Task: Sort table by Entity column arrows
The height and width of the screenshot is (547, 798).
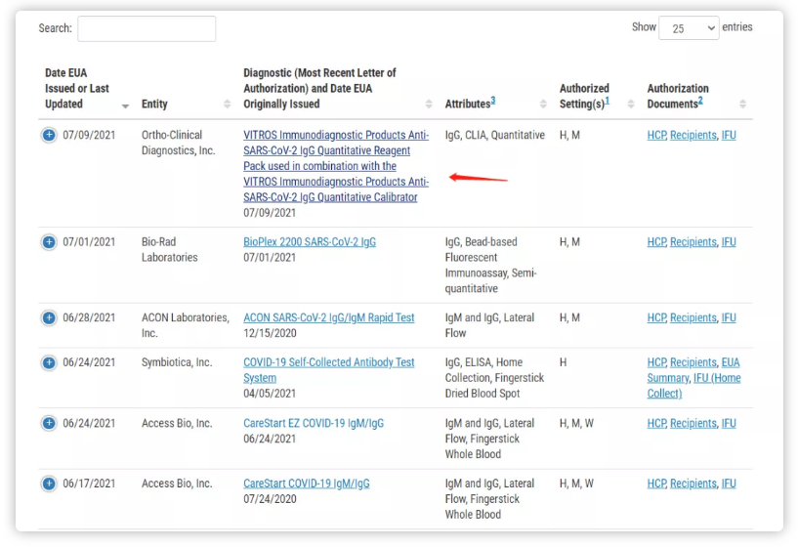Action: 227,104
